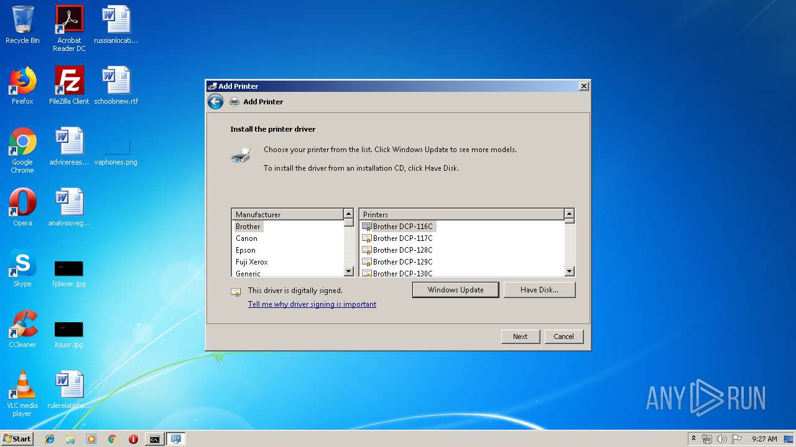Image resolution: width=796 pixels, height=447 pixels.
Task: Open the Start menu
Action: [17, 439]
